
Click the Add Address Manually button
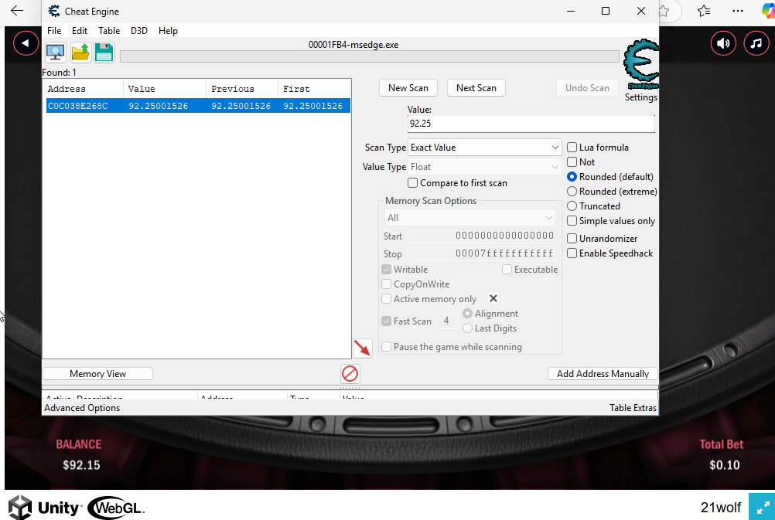tap(603, 374)
